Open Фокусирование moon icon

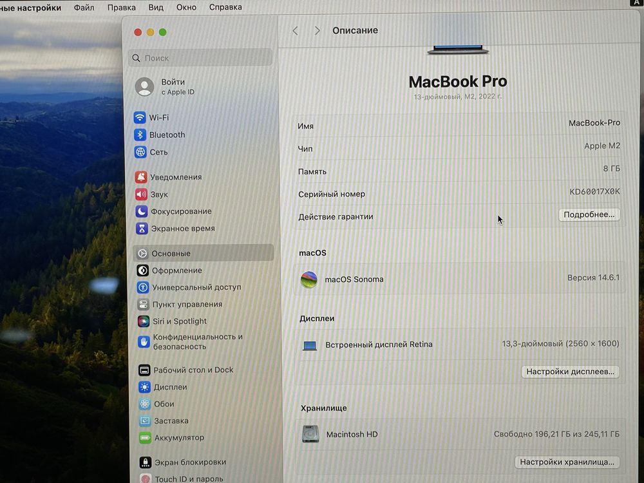coord(142,211)
